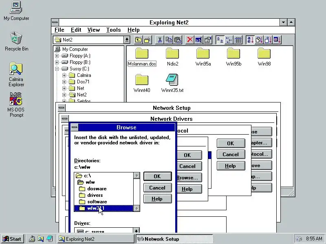Open the Help menu in Explorer
326x244 pixels.
[x=134, y=30]
